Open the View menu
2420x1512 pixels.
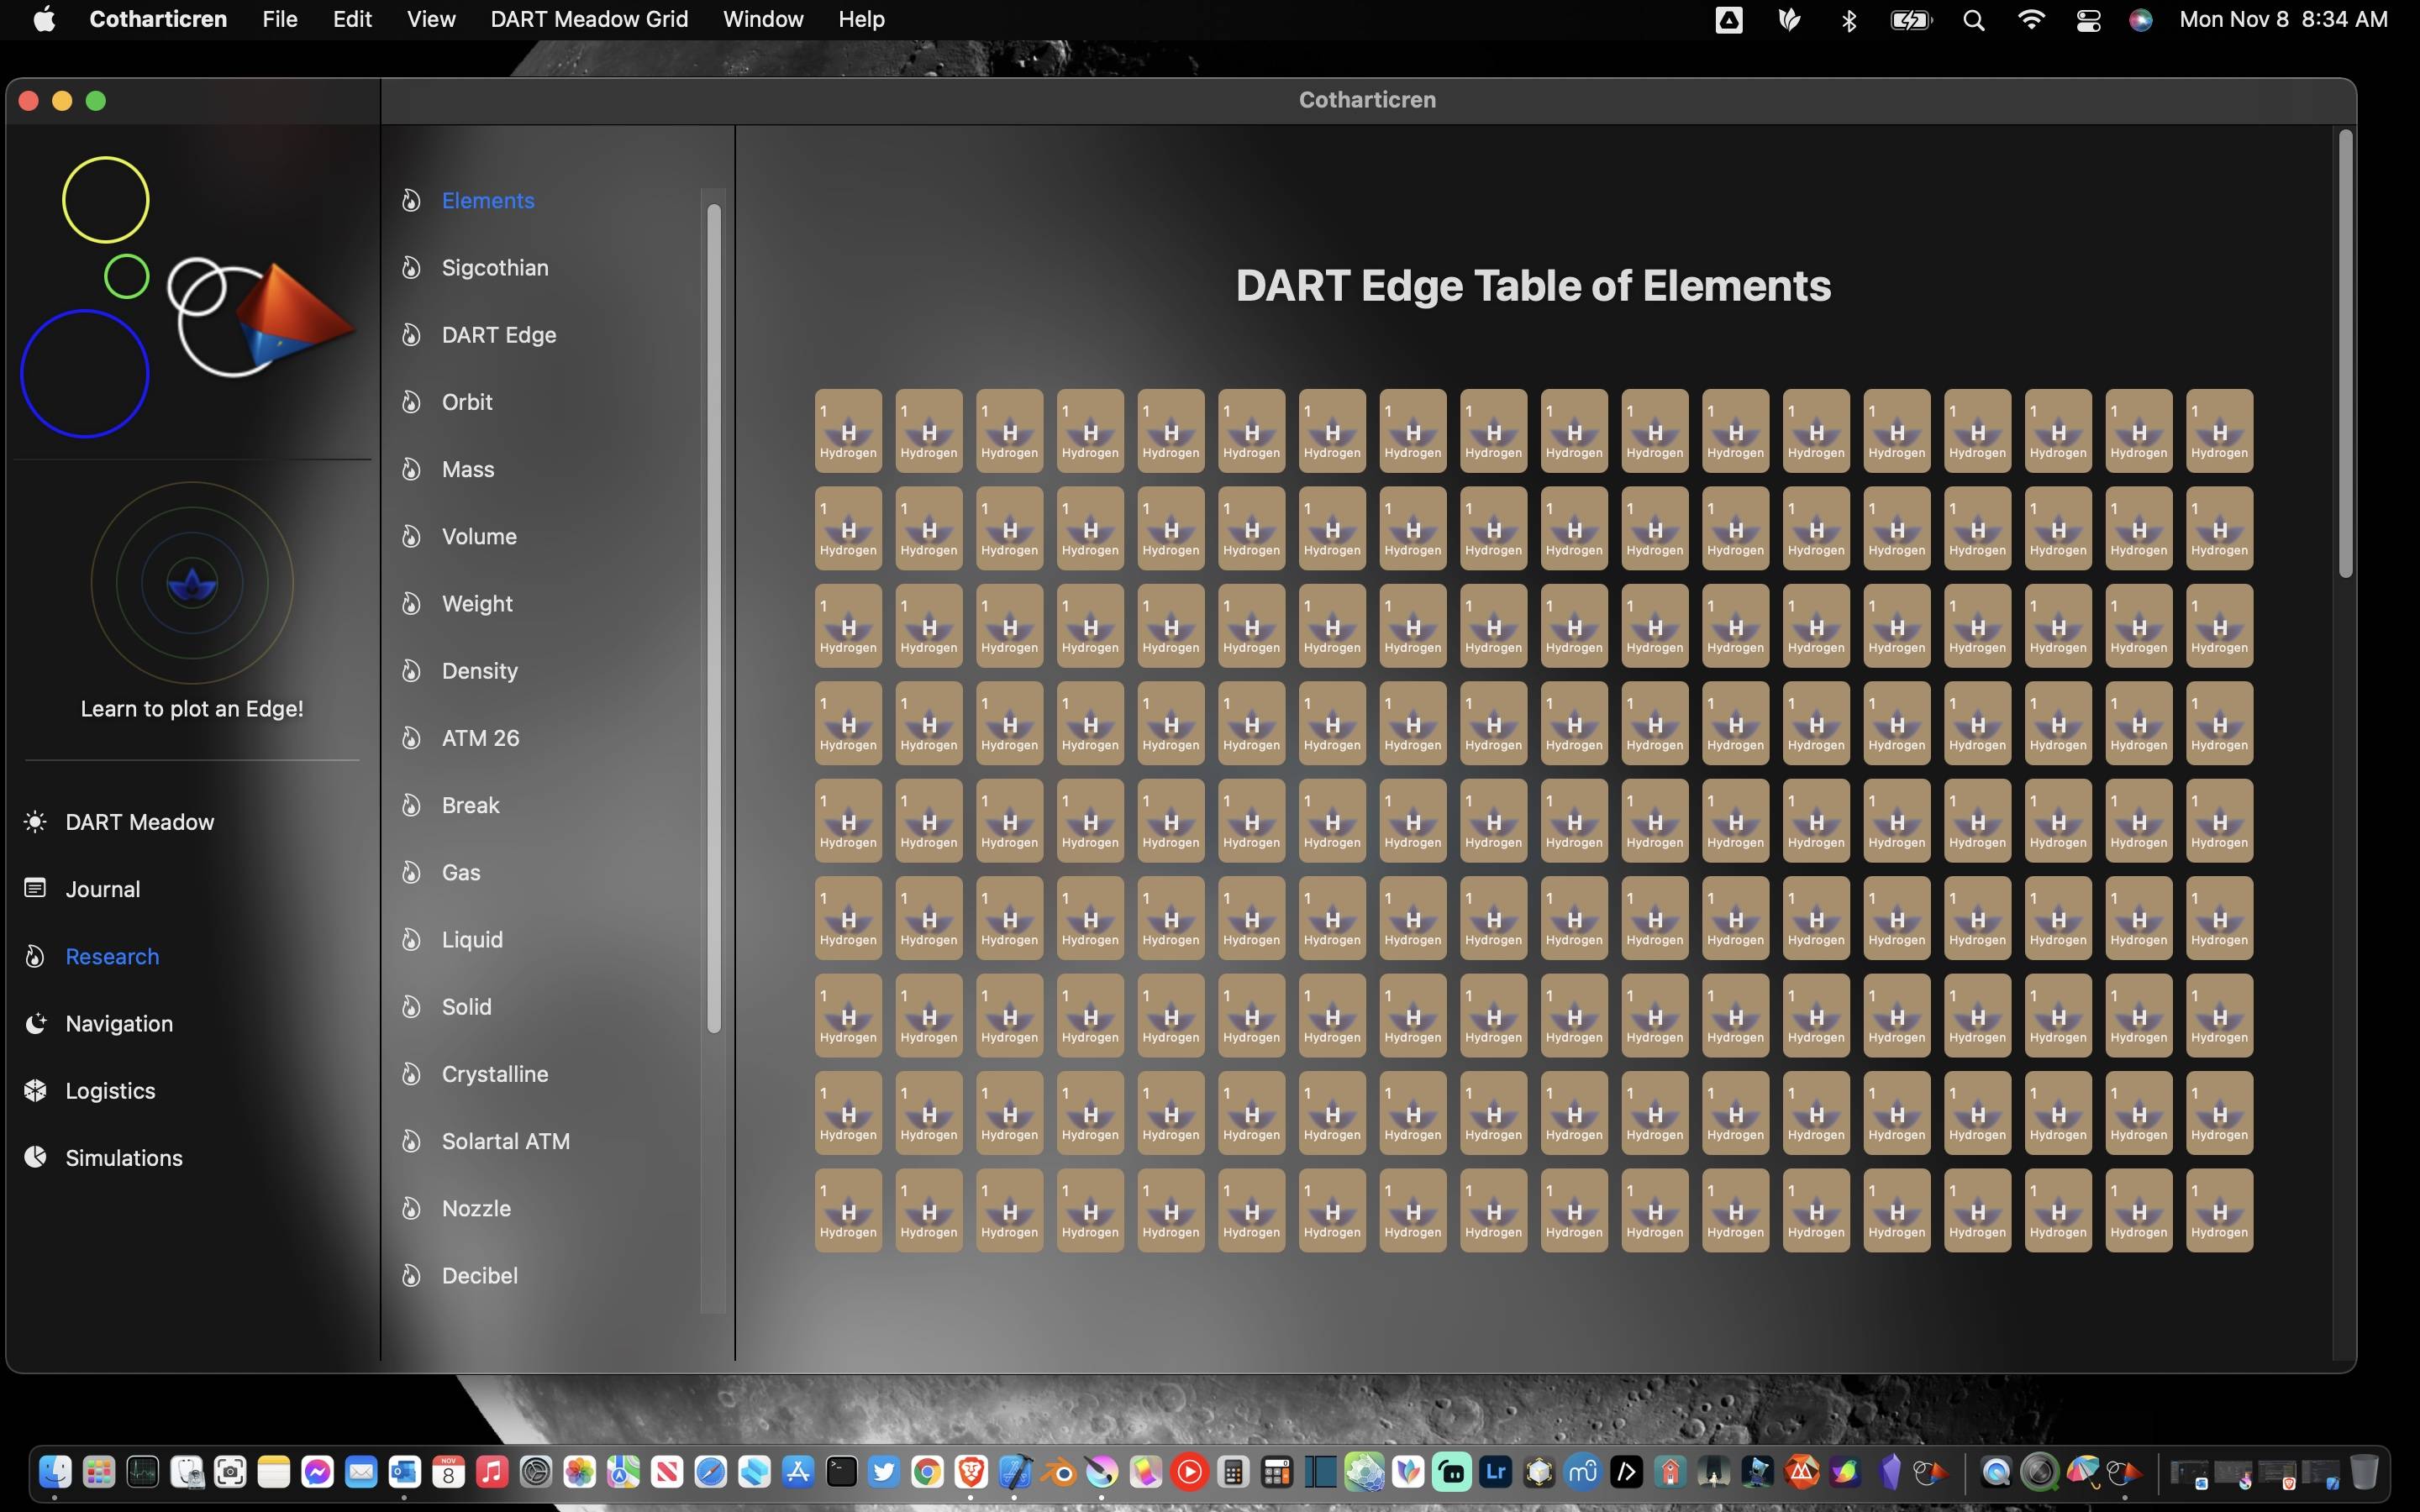pyautogui.click(x=431, y=19)
